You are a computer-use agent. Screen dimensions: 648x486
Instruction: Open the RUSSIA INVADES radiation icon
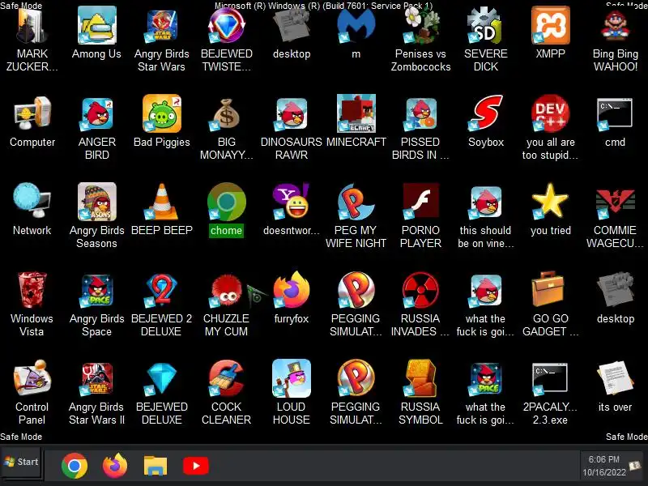420,290
